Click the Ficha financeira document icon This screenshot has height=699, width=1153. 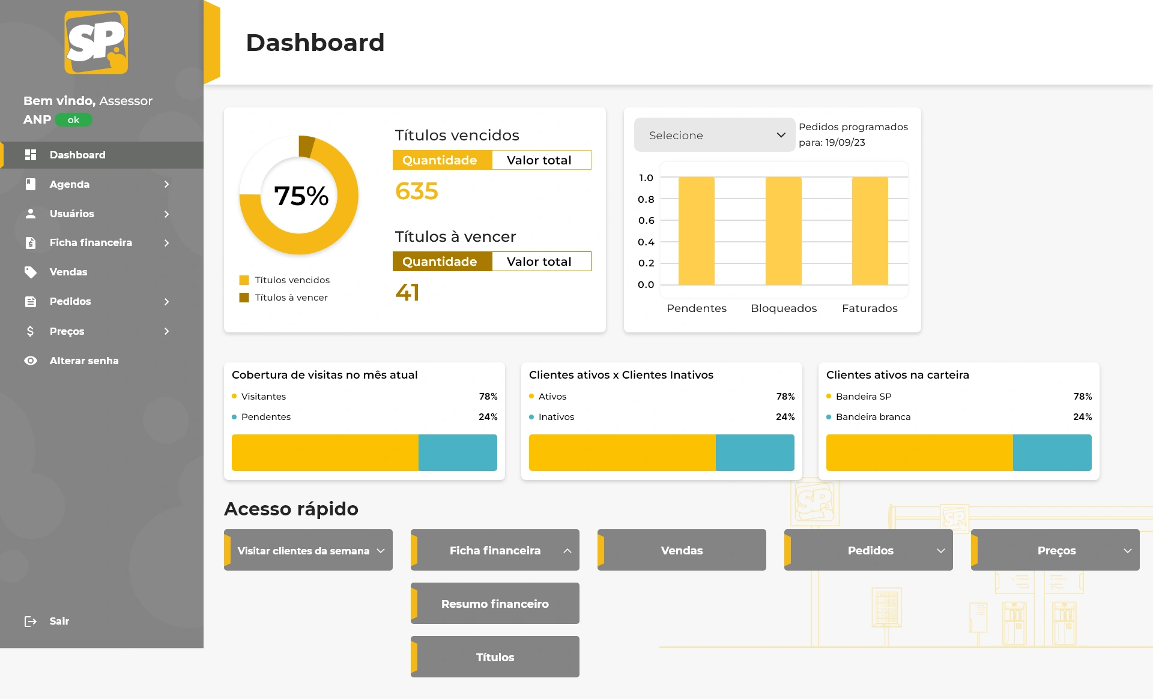click(31, 243)
